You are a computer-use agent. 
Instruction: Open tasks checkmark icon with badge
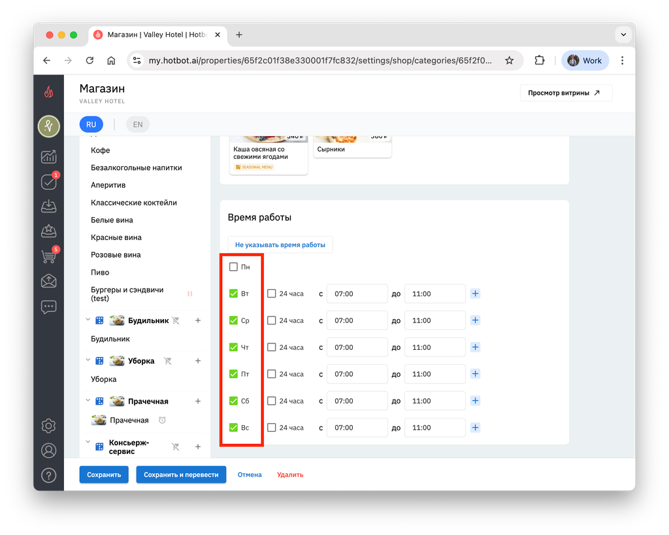48,182
